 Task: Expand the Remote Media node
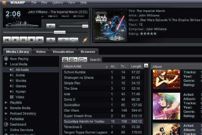[6, 108]
